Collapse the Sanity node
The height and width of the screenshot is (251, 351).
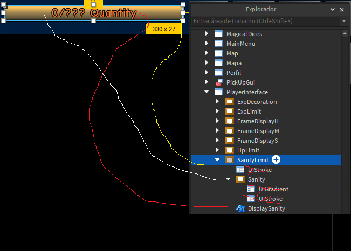click(228, 179)
